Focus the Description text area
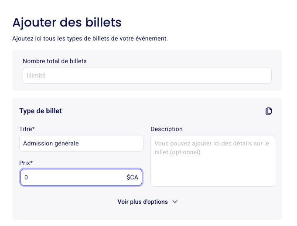297x226 pixels. click(213, 161)
